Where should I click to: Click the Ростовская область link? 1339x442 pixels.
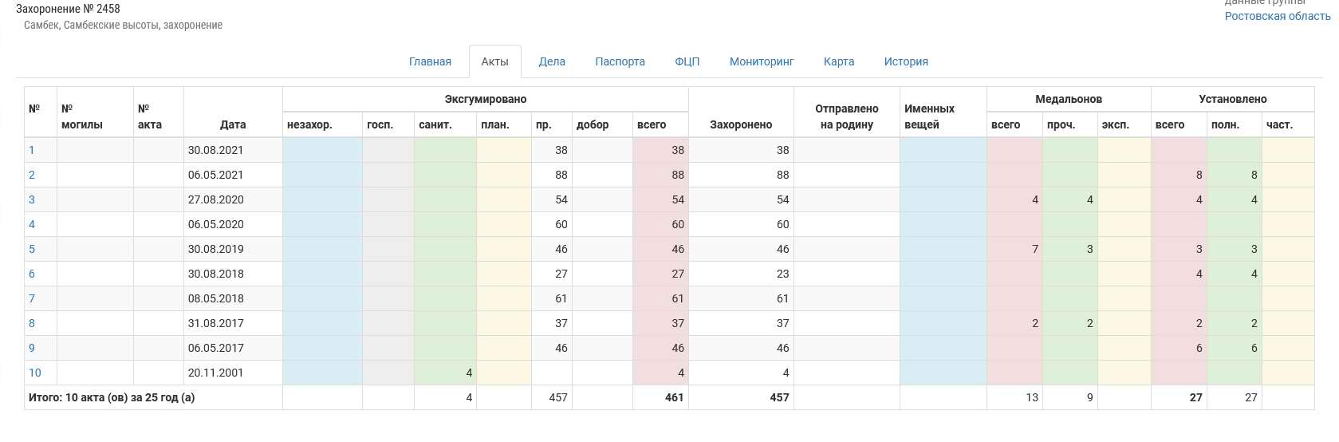click(x=1277, y=16)
